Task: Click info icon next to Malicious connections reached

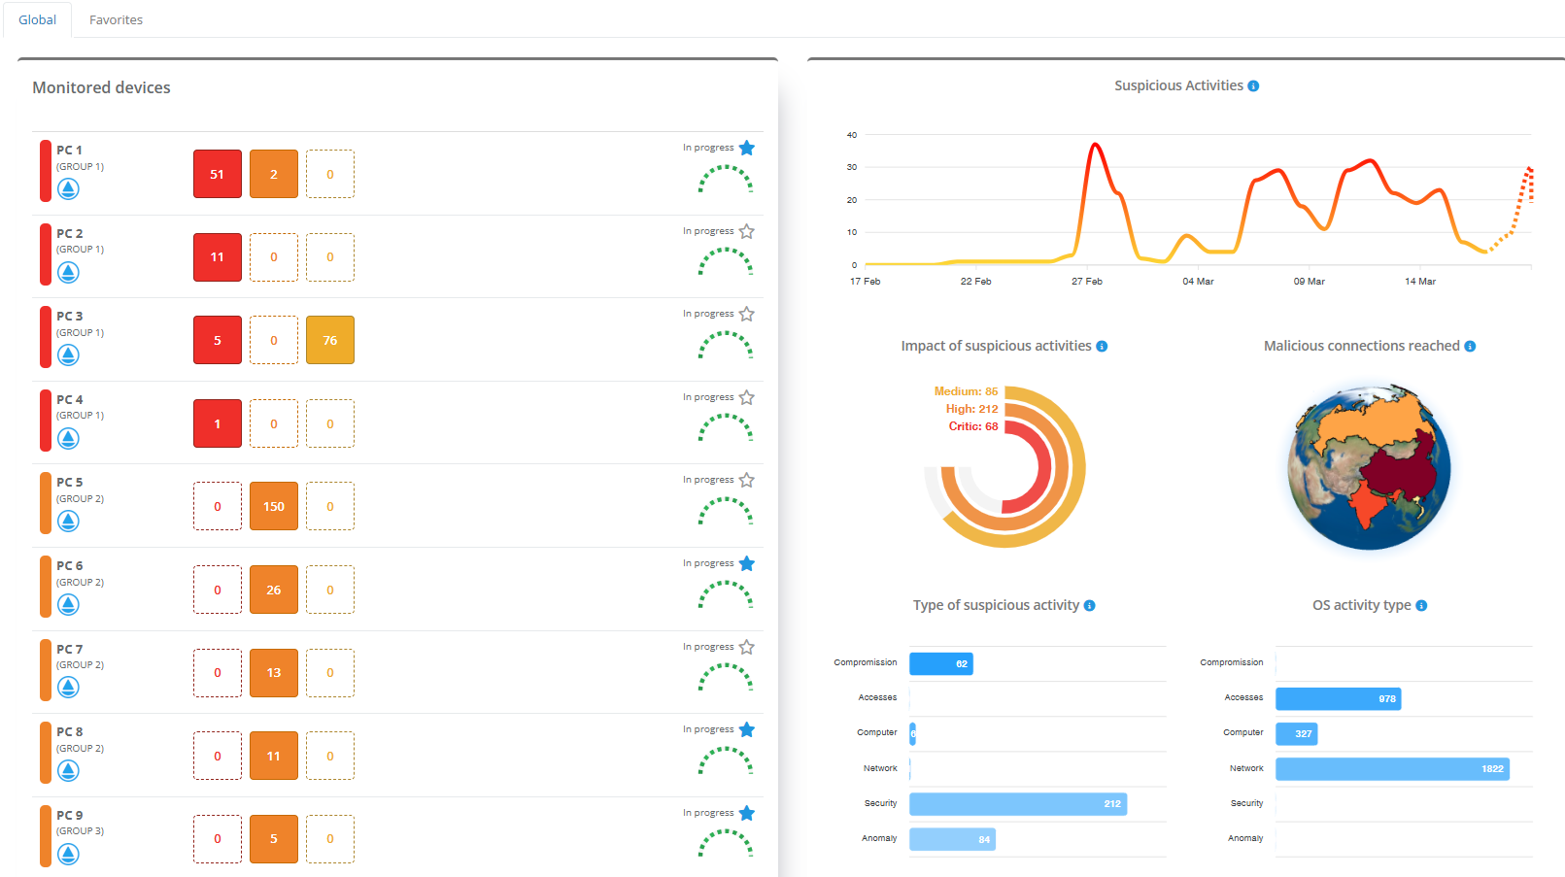Action: click(1470, 347)
